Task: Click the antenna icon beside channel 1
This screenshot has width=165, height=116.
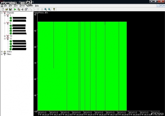Action: 8,16
